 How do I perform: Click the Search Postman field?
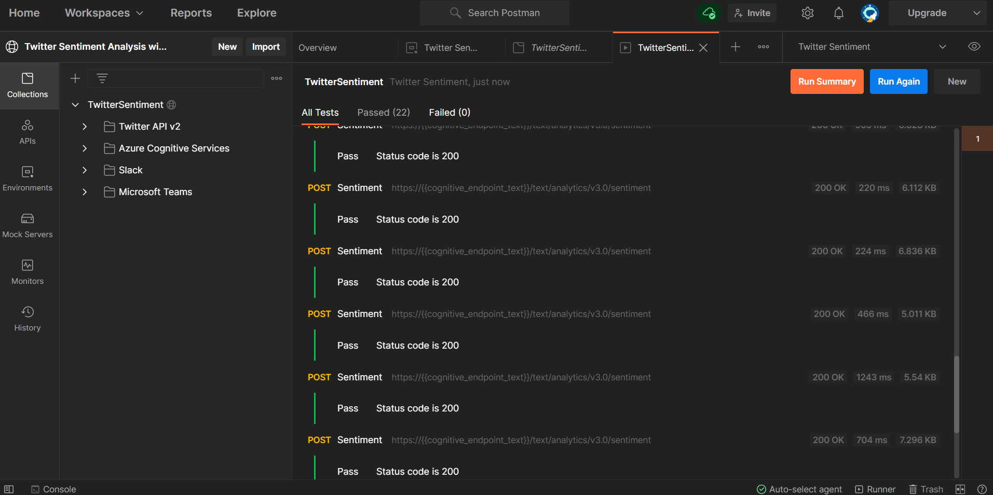(x=495, y=13)
